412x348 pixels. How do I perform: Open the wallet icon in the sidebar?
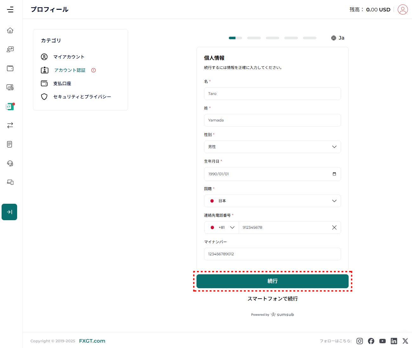click(10, 68)
